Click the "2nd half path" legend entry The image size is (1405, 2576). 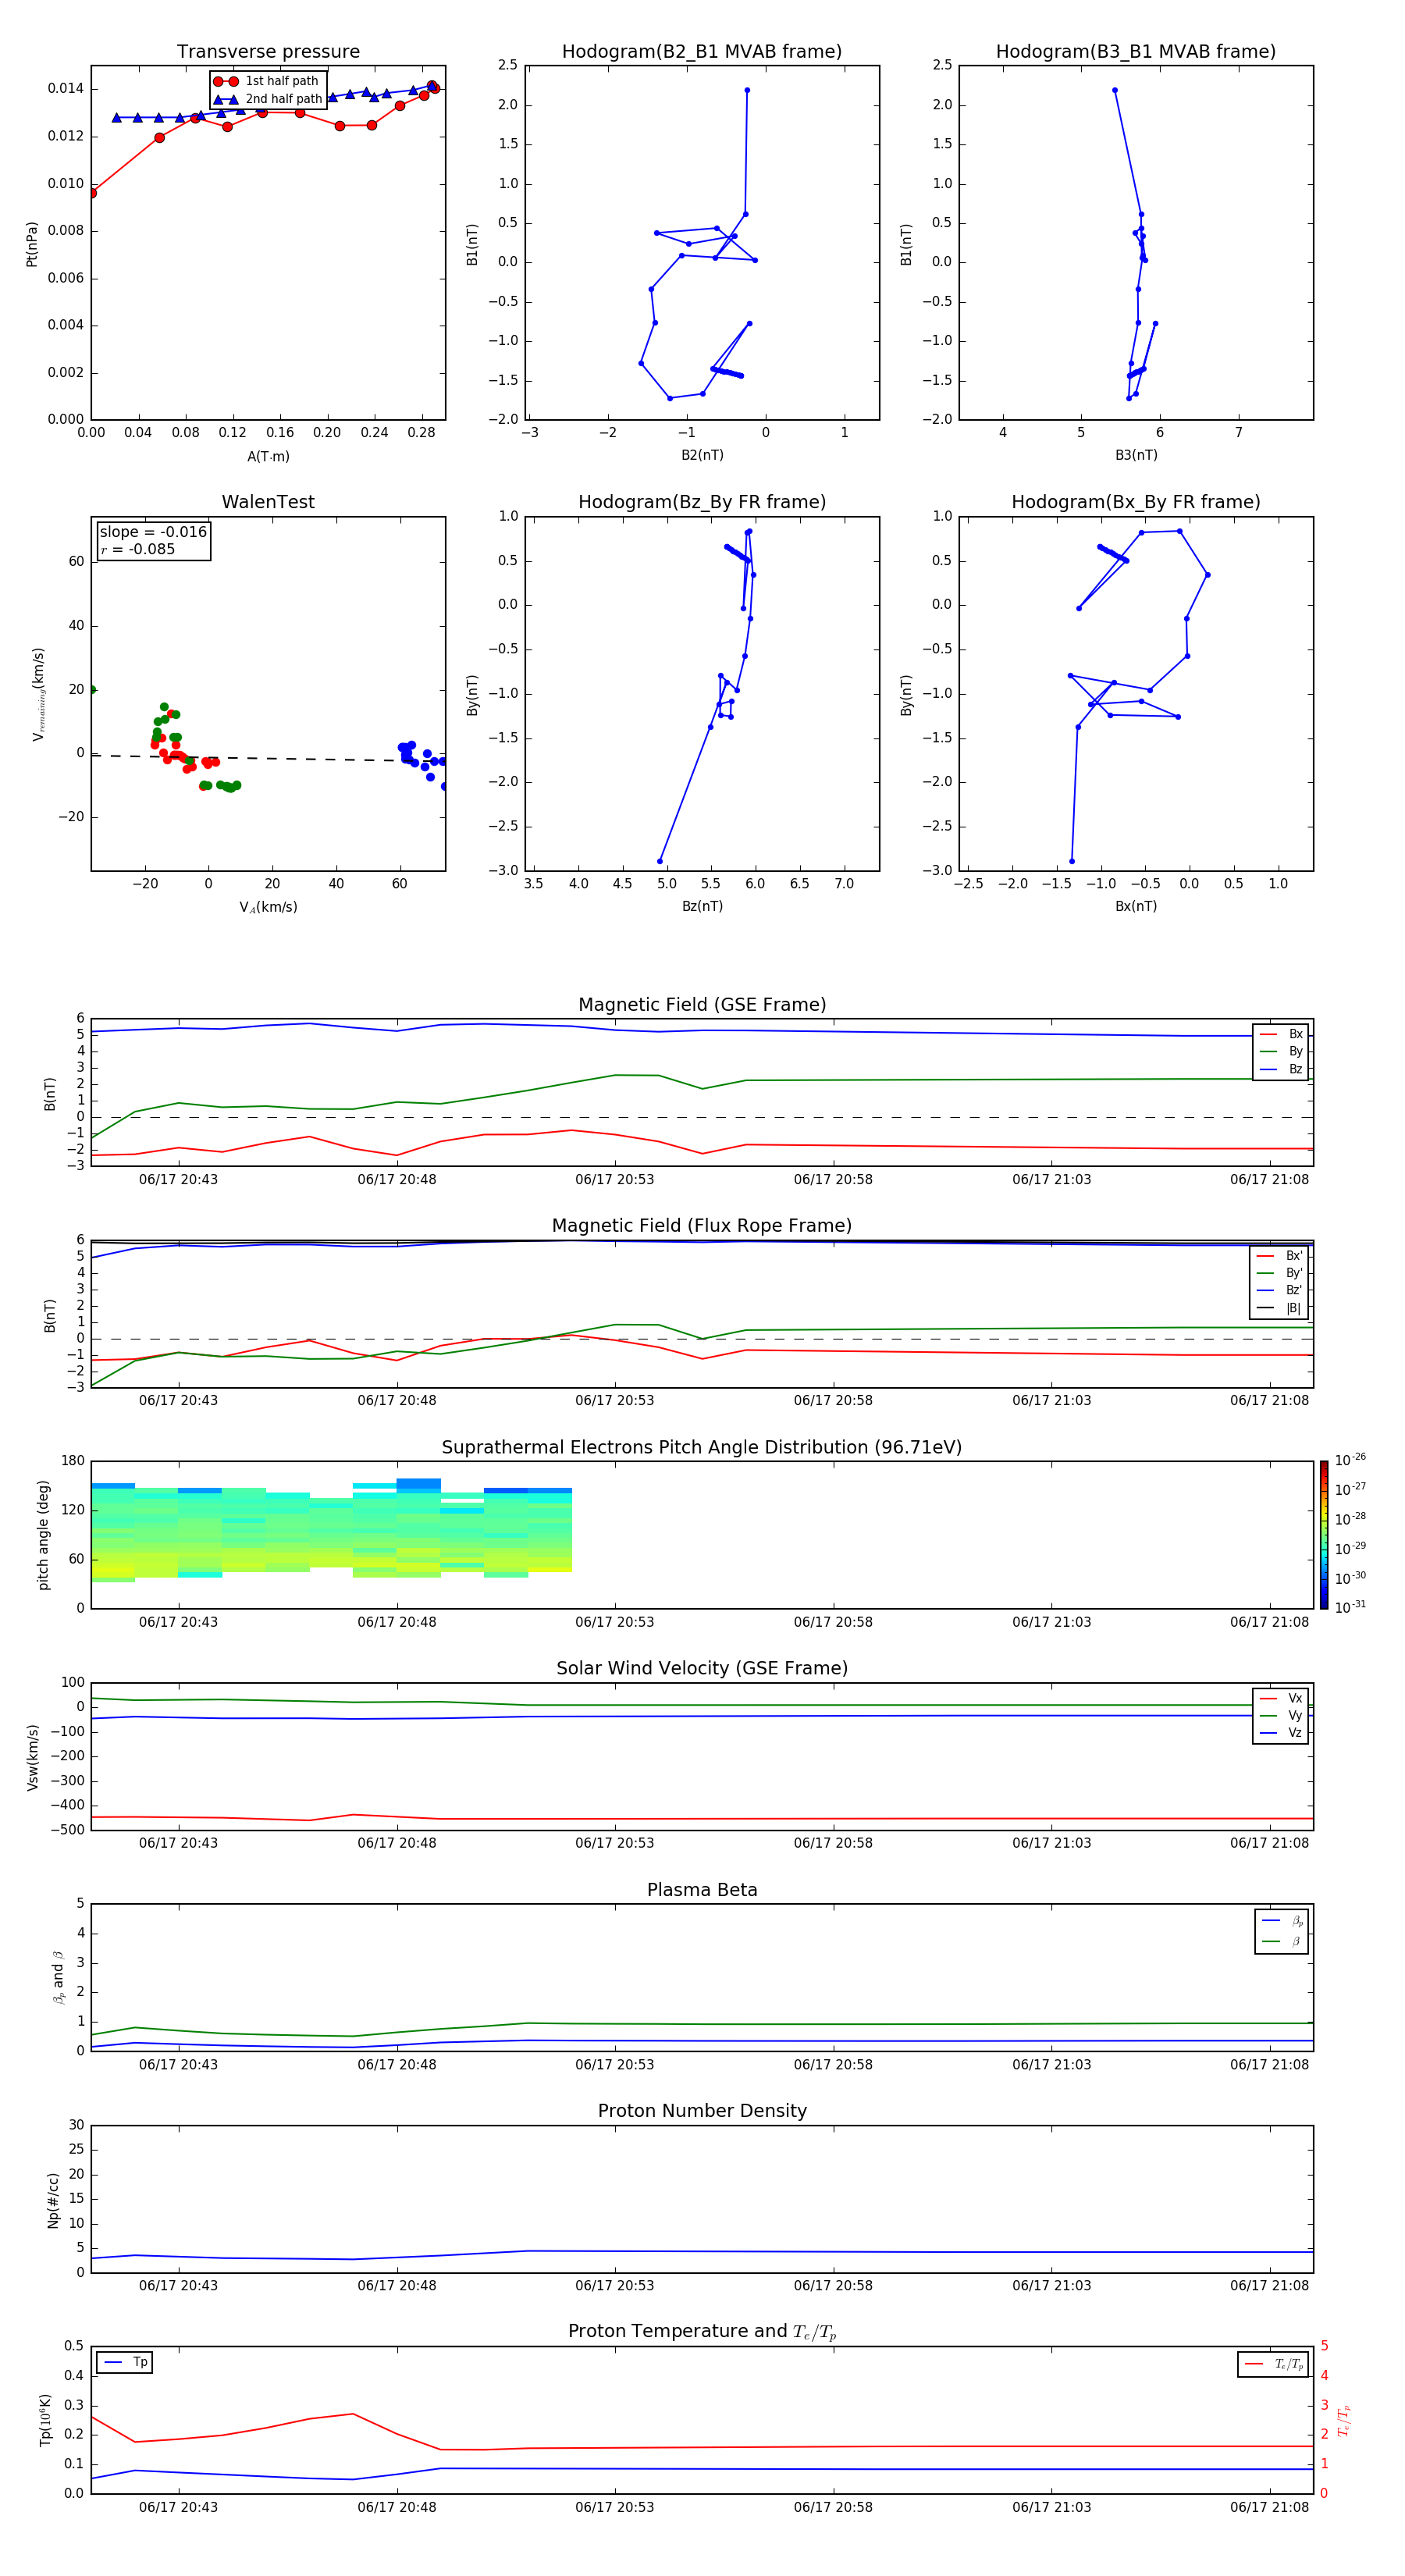point(267,99)
